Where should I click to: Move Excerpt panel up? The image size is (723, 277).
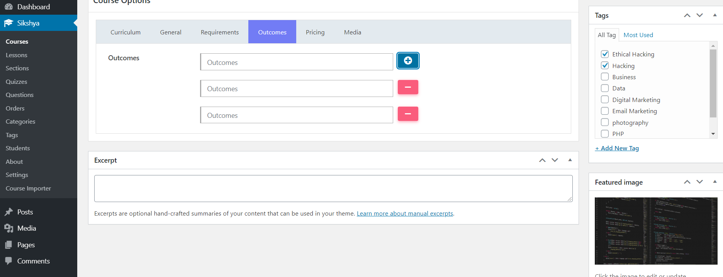click(x=542, y=160)
